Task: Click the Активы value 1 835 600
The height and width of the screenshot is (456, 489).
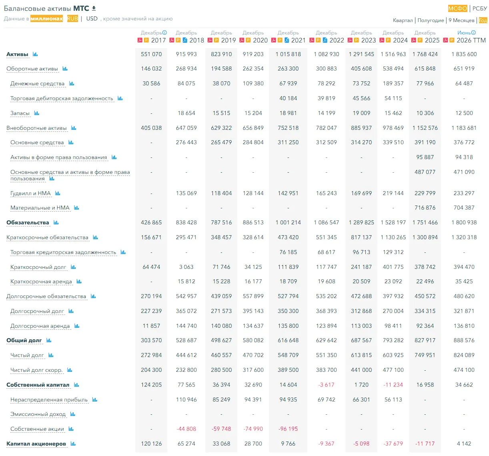Action: 464,54
